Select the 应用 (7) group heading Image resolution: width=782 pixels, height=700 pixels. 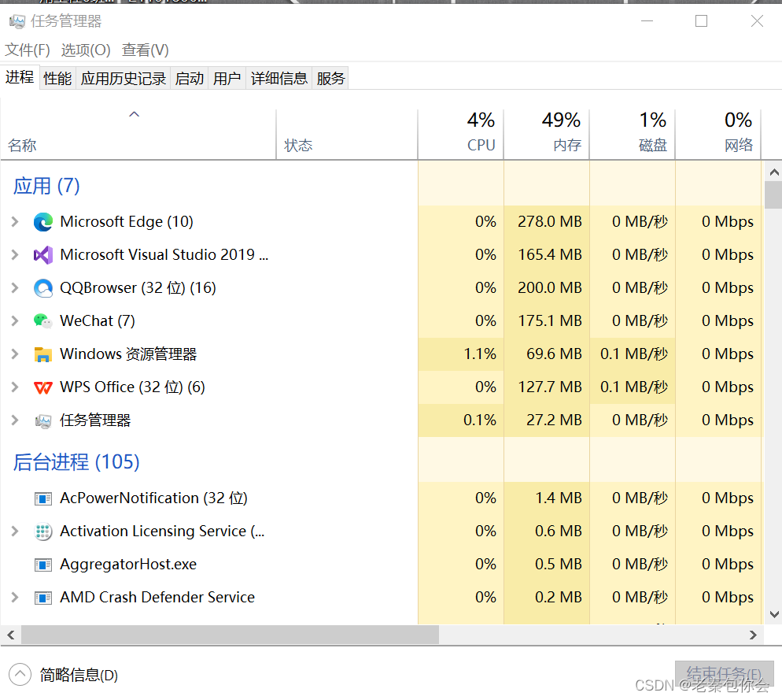click(46, 187)
